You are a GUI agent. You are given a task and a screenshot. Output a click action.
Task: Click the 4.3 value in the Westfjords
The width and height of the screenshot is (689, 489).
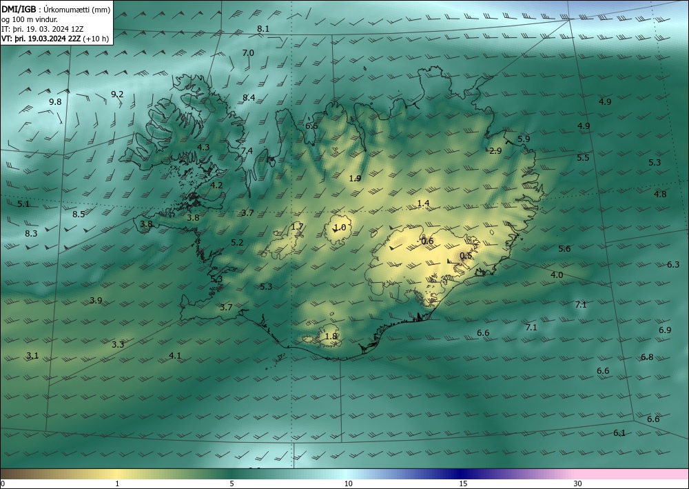(203, 148)
